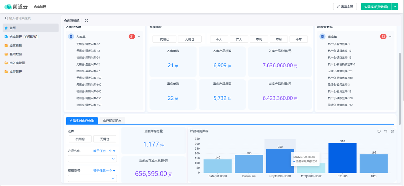The height and width of the screenshot is (186, 404).
Task: Select the 杭州仓 filter in 仓库简报
Action: click(x=164, y=39)
